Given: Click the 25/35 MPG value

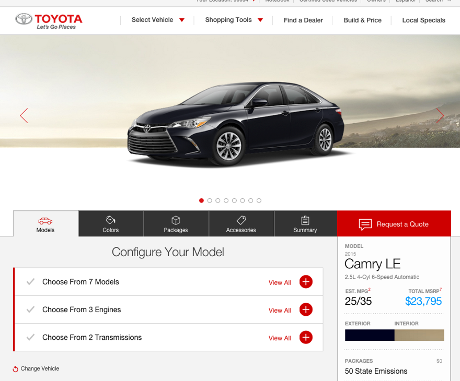Looking at the screenshot, I should tap(358, 301).
